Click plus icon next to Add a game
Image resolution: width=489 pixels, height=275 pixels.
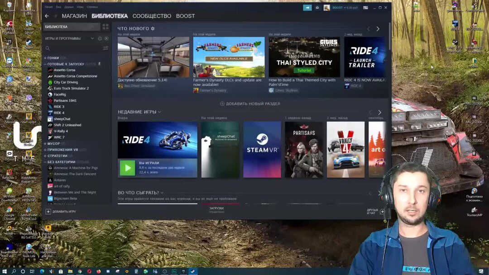pyautogui.click(x=48, y=212)
